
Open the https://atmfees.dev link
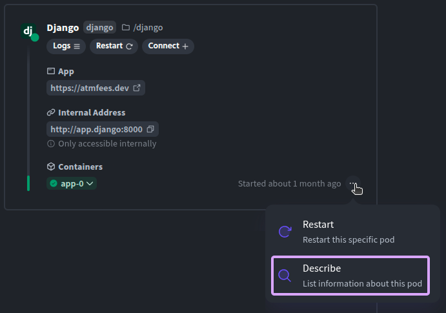pyautogui.click(x=96, y=88)
